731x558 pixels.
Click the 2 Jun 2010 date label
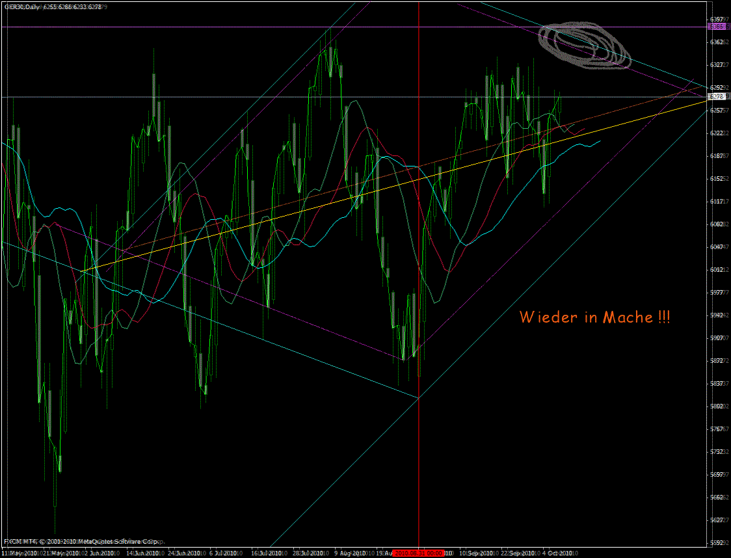pyautogui.click(x=101, y=553)
